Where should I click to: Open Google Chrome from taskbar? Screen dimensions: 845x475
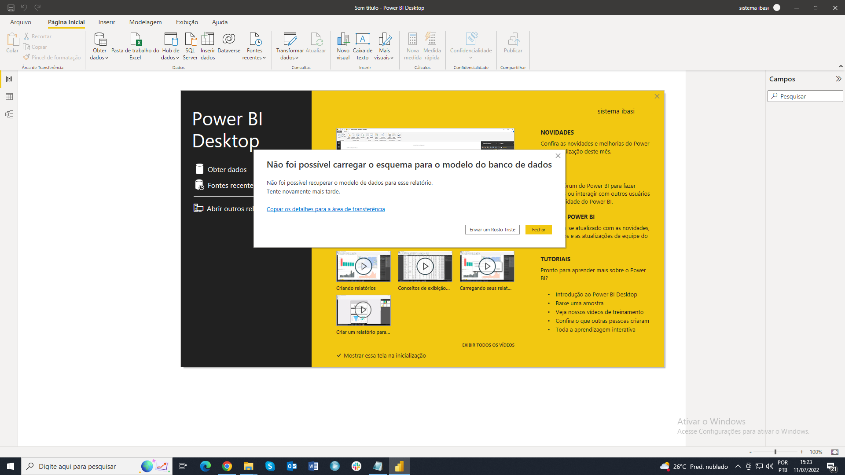[227, 466]
